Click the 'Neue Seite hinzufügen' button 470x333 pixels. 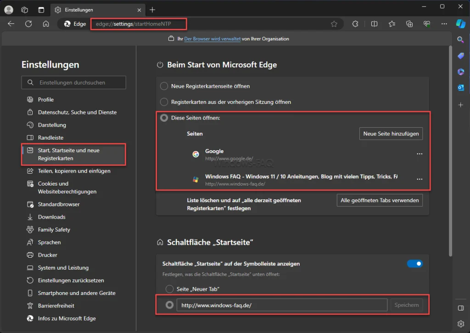(x=391, y=134)
